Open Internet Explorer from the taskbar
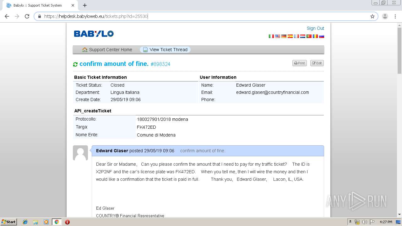The image size is (402, 226). (x=25, y=222)
